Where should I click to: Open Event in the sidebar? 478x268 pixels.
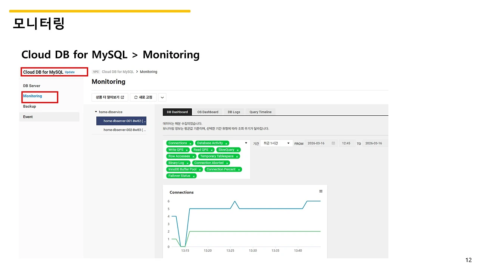tap(49, 117)
